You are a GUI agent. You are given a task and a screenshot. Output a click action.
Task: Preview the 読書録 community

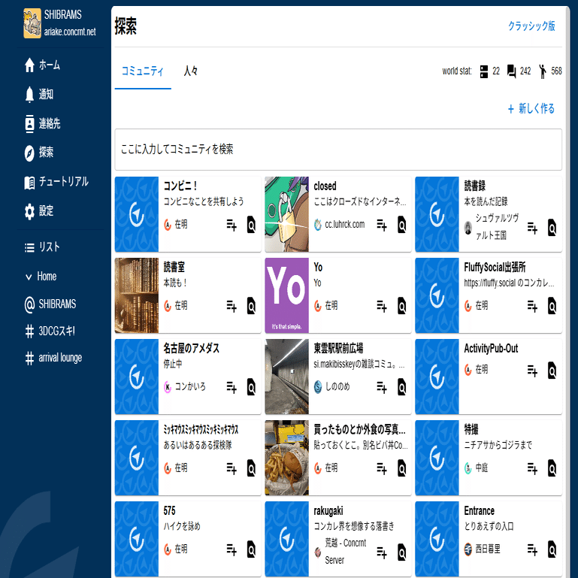coord(552,228)
